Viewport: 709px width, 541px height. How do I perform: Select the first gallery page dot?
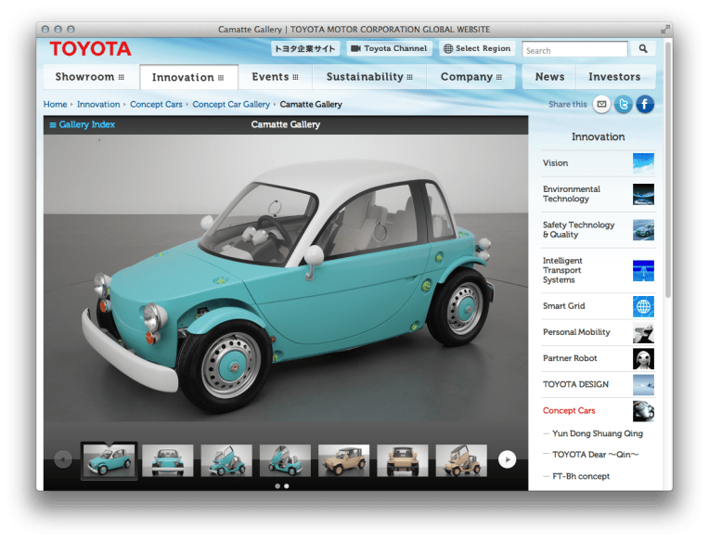coord(277,485)
